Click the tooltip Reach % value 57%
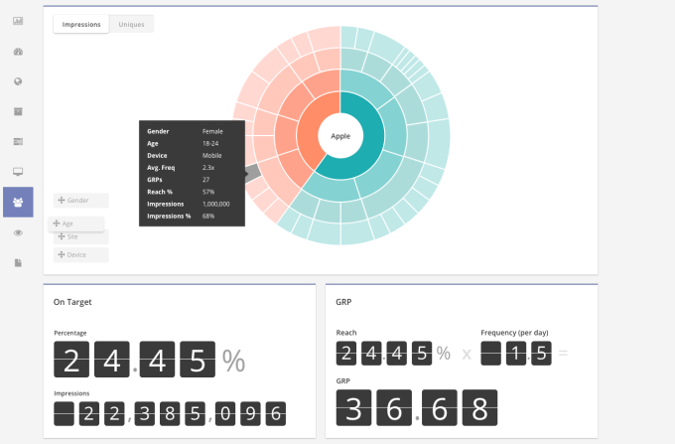Image resolution: width=675 pixels, height=444 pixels. (208, 192)
